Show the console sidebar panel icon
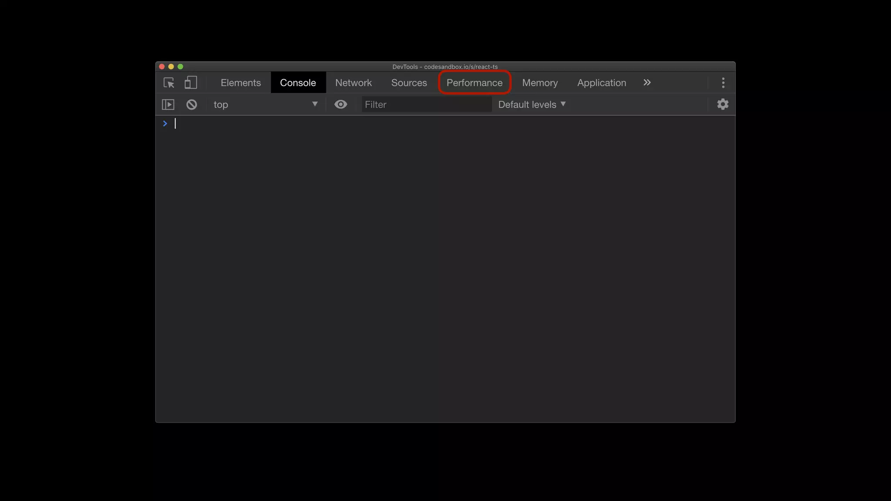The image size is (891, 501). pos(168,104)
